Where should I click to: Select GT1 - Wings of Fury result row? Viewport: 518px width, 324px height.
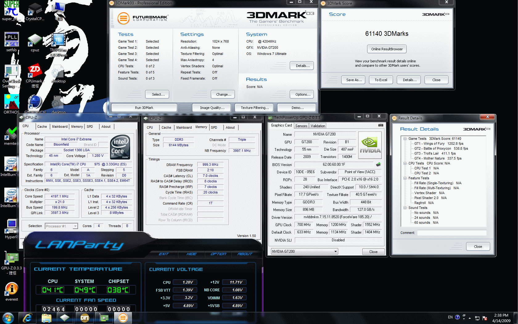pos(439,143)
